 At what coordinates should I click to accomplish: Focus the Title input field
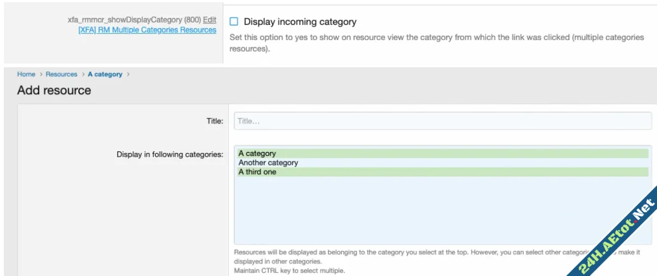(442, 121)
